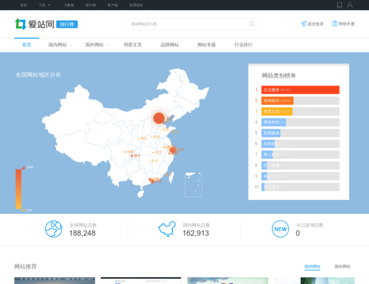Click the China map icon for 国内网站总数
Screen dimensions: 369x284
[x=167, y=229]
